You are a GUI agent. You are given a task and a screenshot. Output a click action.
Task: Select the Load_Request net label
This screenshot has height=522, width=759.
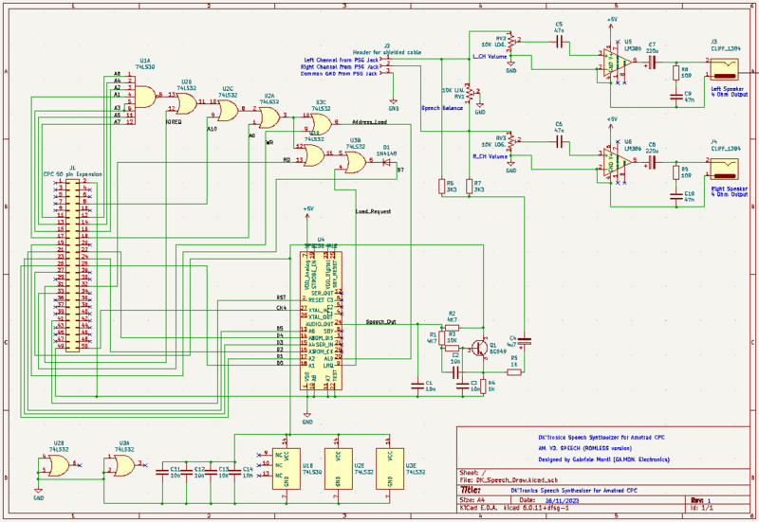[374, 210]
